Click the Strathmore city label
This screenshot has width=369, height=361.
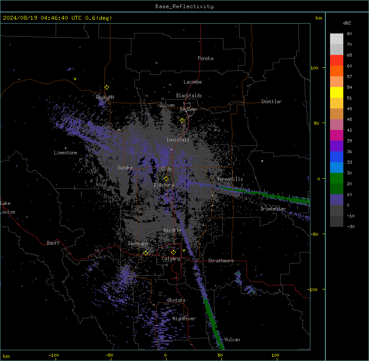tap(221, 261)
